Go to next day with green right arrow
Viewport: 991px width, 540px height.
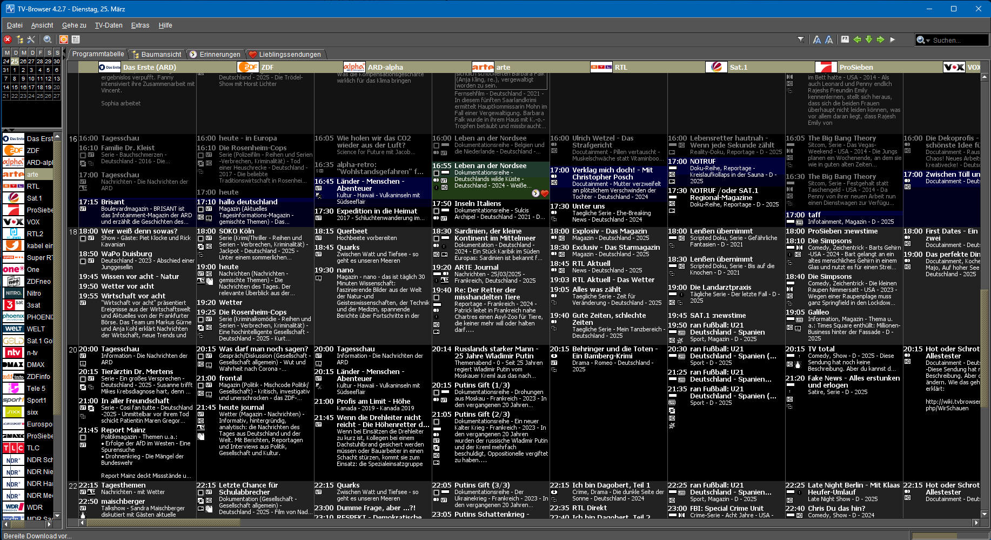tap(880, 39)
